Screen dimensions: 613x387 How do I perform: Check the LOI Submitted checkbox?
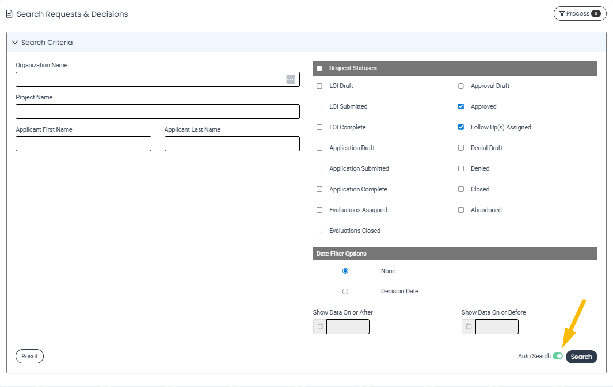pos(319,106)
